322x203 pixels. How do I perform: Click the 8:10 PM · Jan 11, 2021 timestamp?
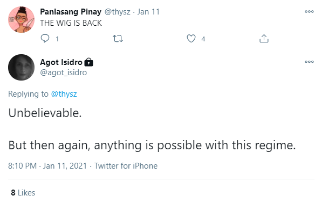pyautogui.click(x=47, y=166)
